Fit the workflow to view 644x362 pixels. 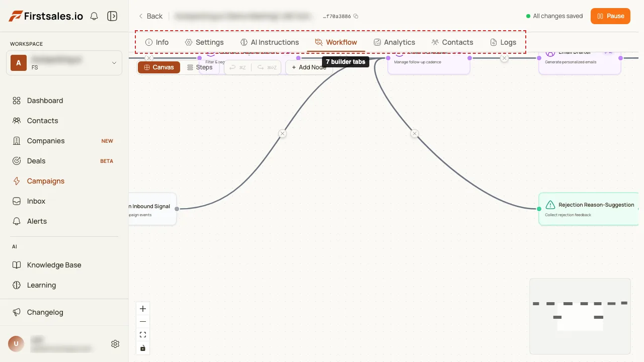coord(143,335)
